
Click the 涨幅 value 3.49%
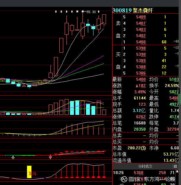(x=140, y=92)
